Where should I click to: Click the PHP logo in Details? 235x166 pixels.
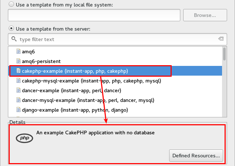(24, 138)
